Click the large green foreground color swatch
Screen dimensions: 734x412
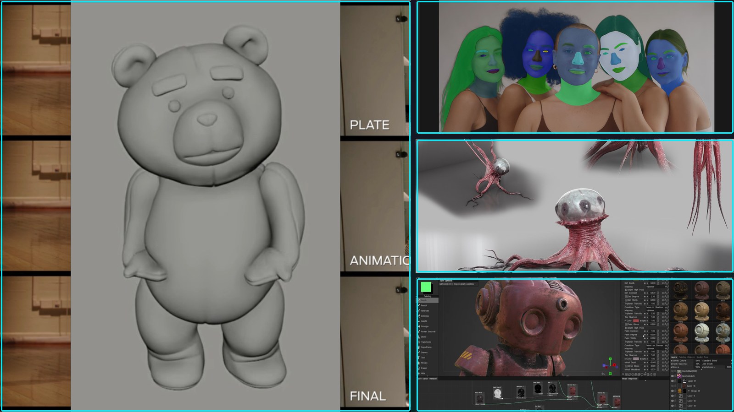[426, 287]
